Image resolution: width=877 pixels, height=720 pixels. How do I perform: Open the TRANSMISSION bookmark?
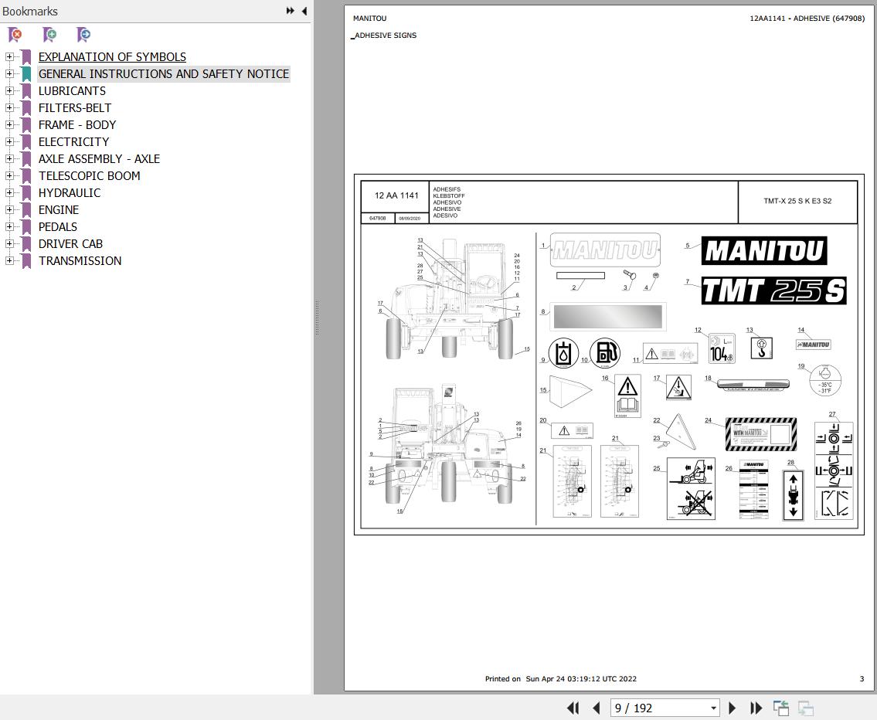[80, 260]
